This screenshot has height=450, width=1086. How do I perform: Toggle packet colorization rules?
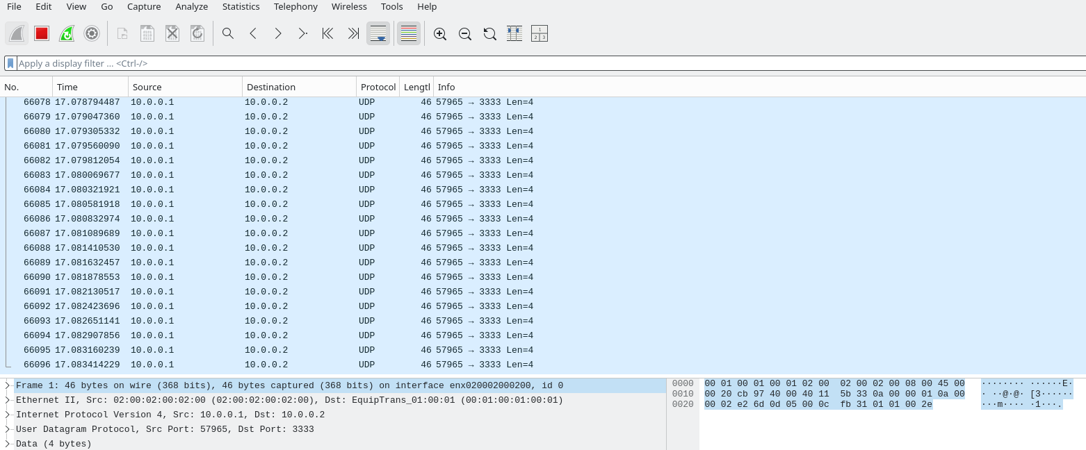(409, 33)
